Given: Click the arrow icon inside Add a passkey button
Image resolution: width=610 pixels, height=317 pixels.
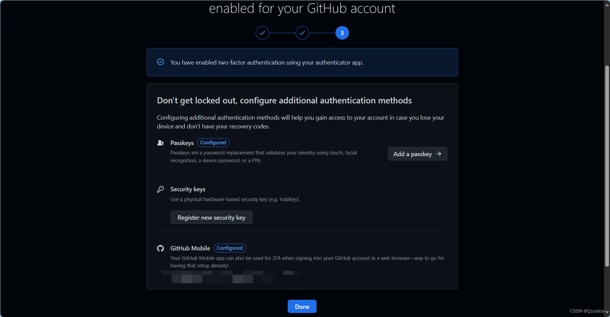Looking at the screenshot, I should [439, 154].
